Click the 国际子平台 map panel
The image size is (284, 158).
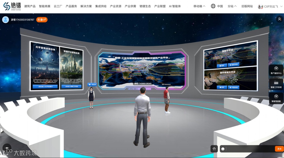[230, 55]
